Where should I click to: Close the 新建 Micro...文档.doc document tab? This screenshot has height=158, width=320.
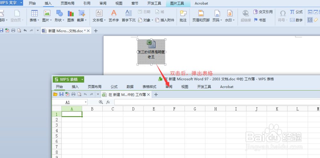pyautogui.click(x=88, y=31)
